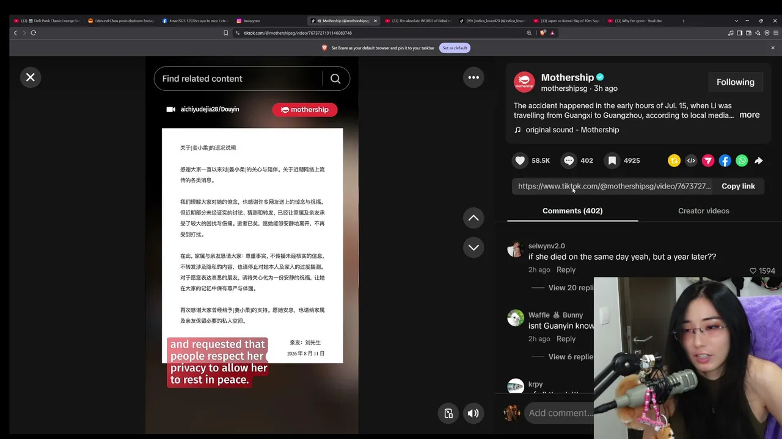
Task: Open Waffle Bunny's commenter avatar
Action: pyautogui.click(x=516, y=318)
